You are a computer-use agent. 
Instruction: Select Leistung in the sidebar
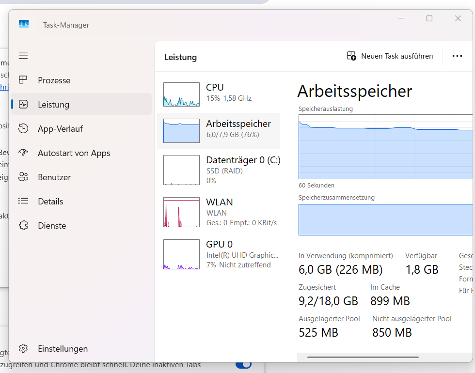81,104
